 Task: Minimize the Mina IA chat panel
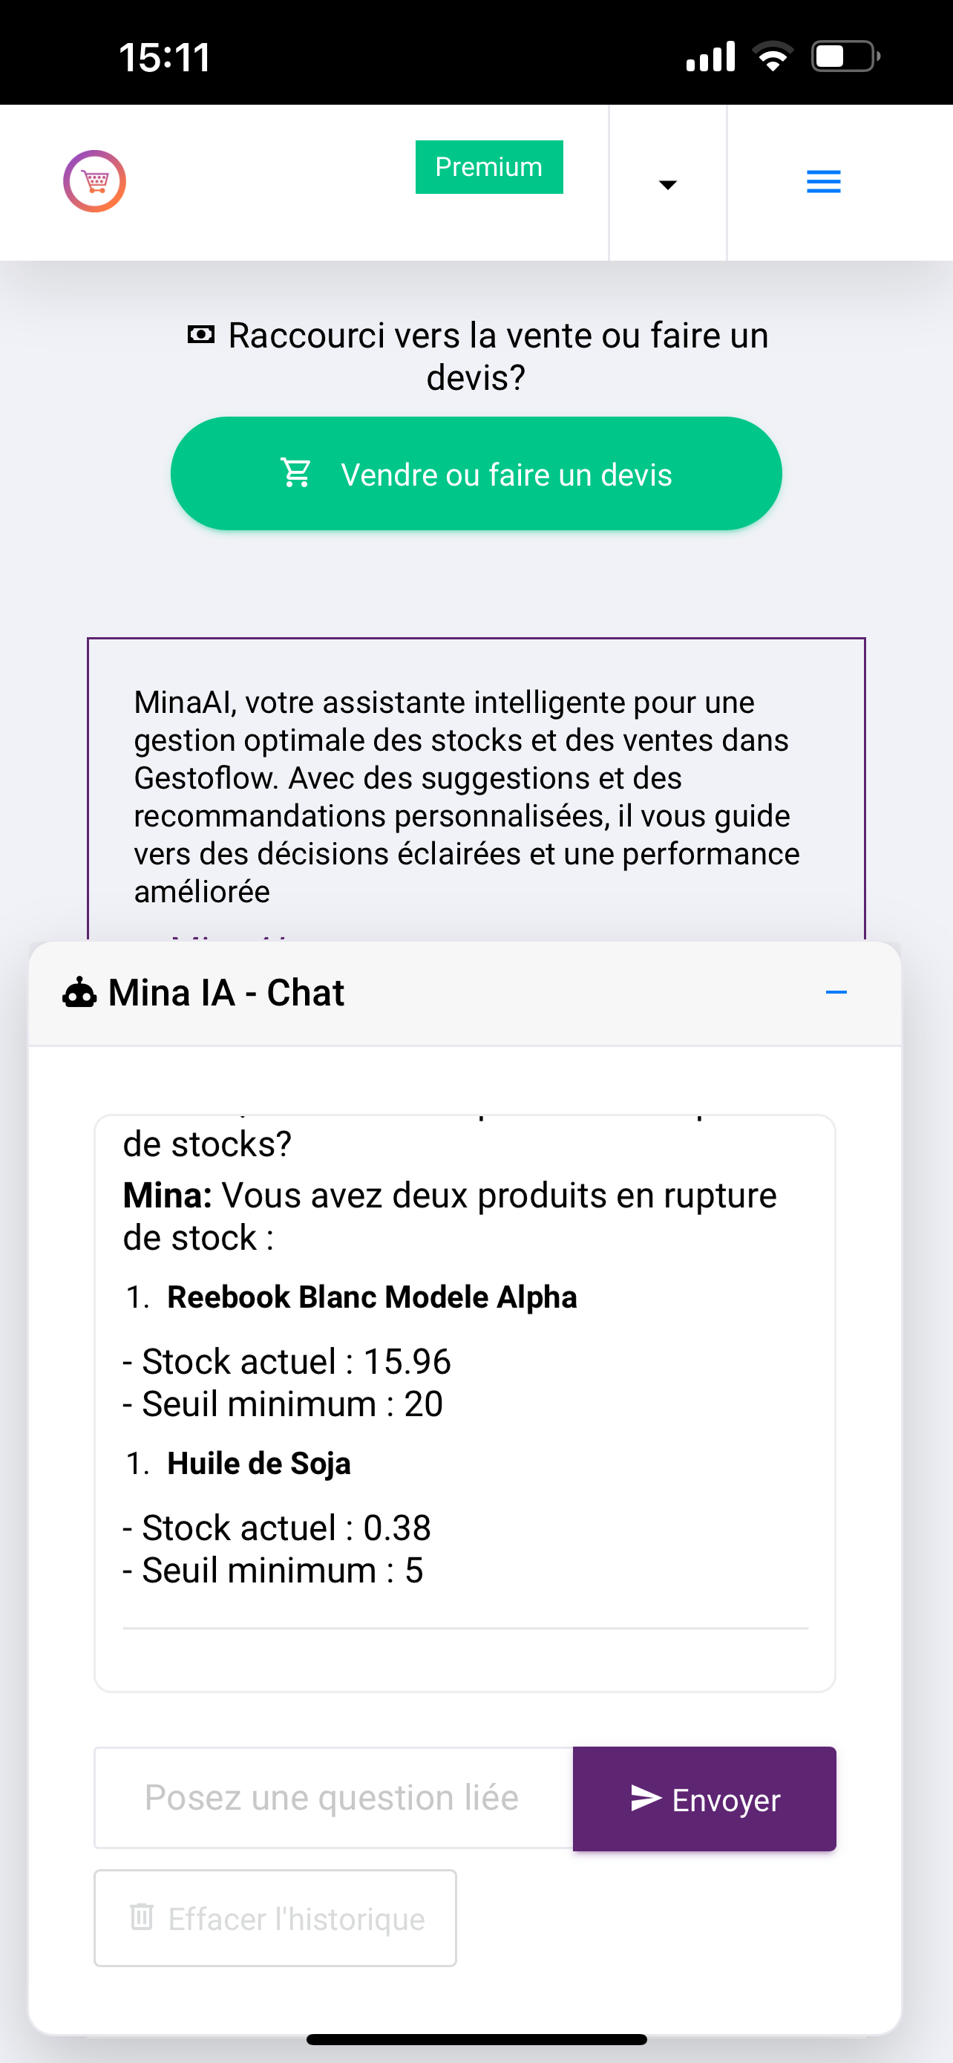836,992
